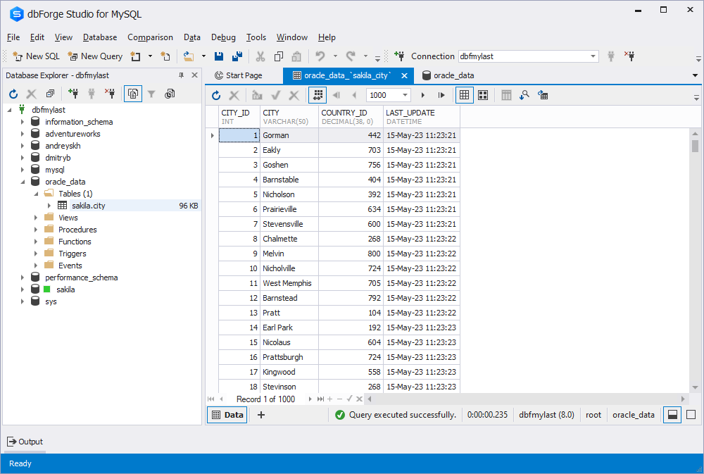This screenshot has height=474, width=704.
Task: Click the Paste icon in main toolbar
Action: pos(296,56)
